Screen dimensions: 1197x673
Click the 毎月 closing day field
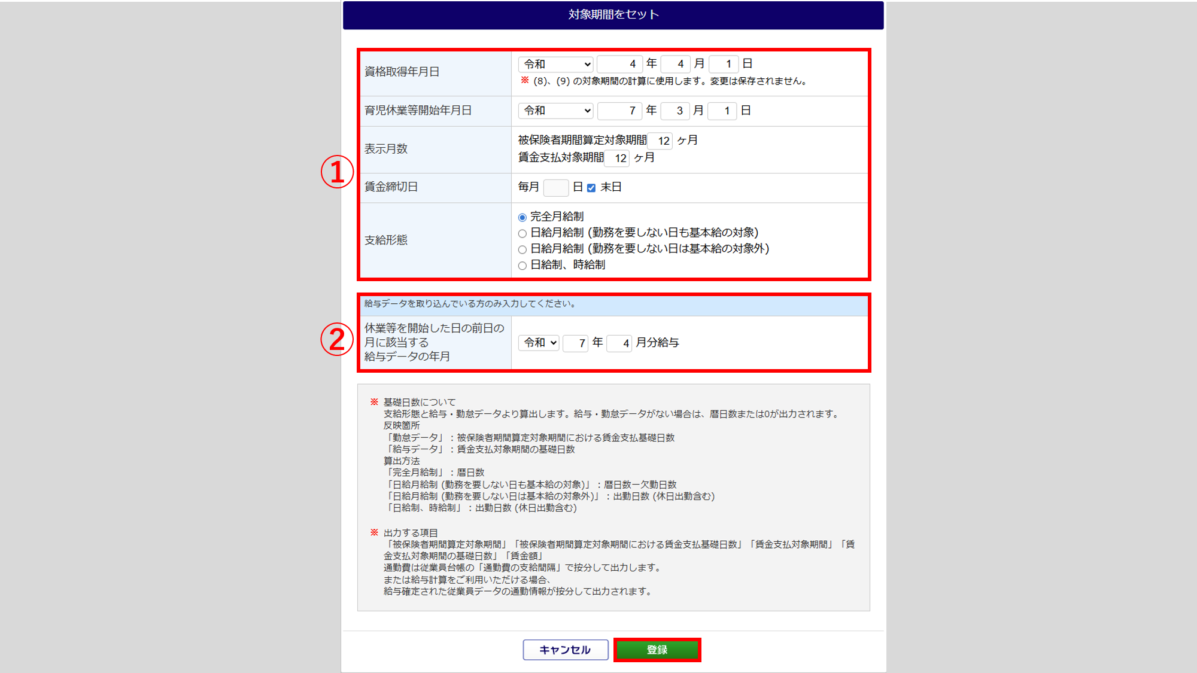pyautogui.click(x=555, y=188)
